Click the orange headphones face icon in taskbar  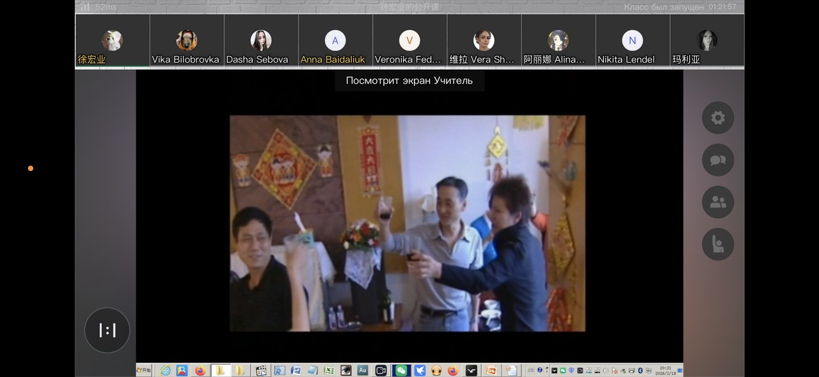point(436,370)
